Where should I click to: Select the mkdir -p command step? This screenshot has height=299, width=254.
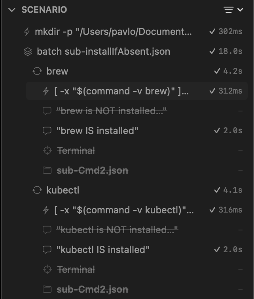(113, 32)
